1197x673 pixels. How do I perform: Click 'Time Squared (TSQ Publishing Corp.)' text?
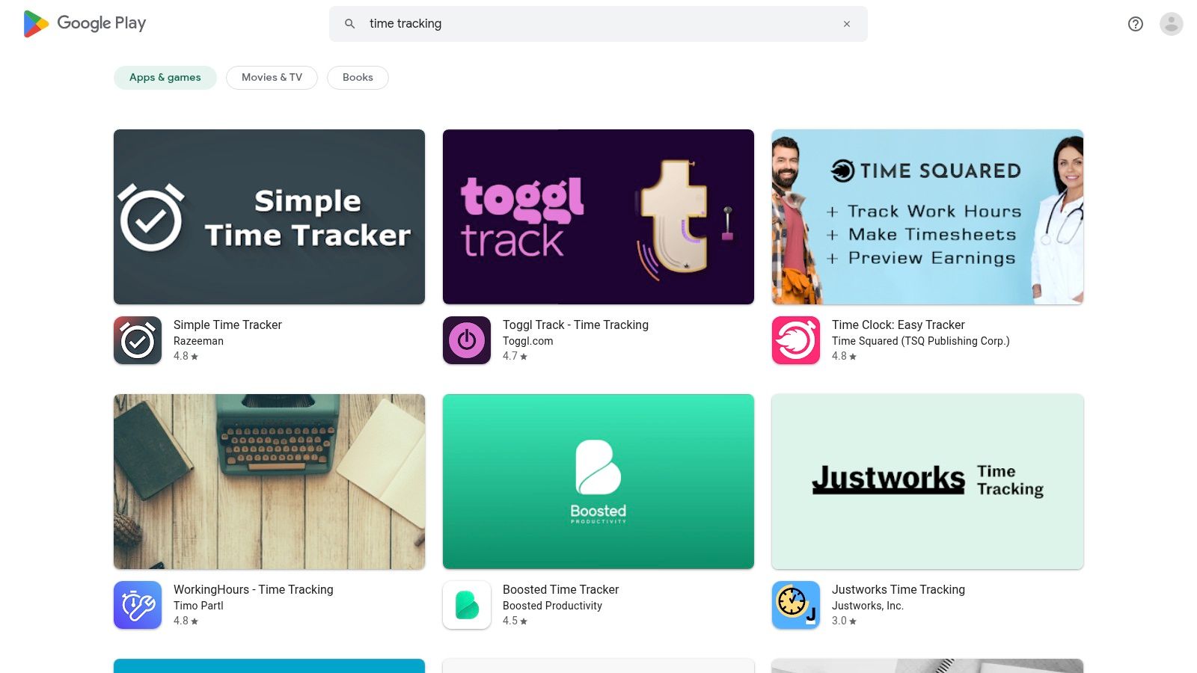coord(920,341)
